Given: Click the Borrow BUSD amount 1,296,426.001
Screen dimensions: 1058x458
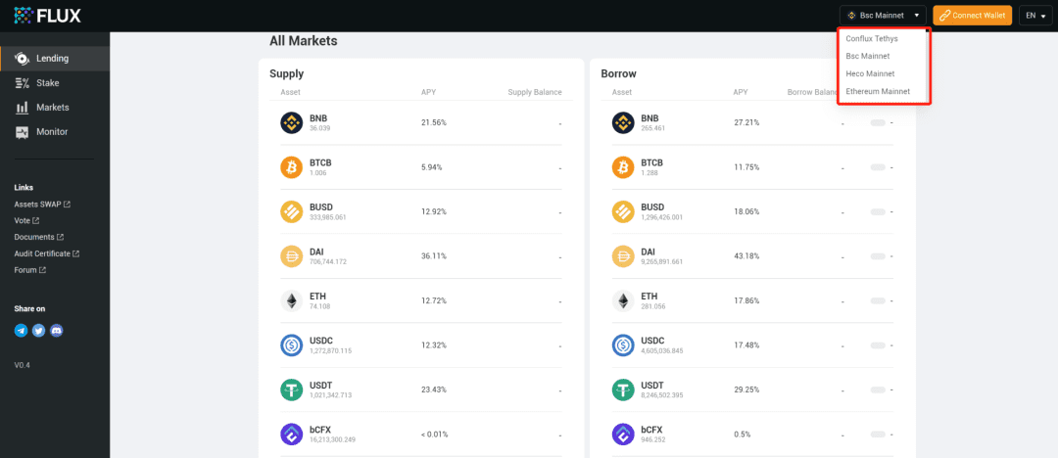Looking at the screenshot, I should click(x=662, y=217).
